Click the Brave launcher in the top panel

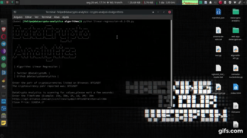tap(7, 2)
